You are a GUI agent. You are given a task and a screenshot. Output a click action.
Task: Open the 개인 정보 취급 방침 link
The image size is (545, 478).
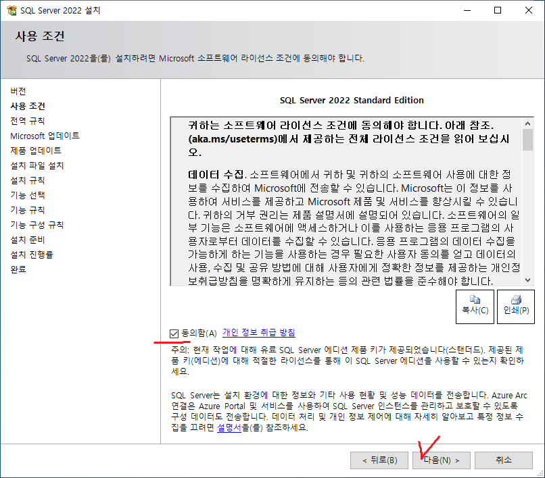[259, 333]
